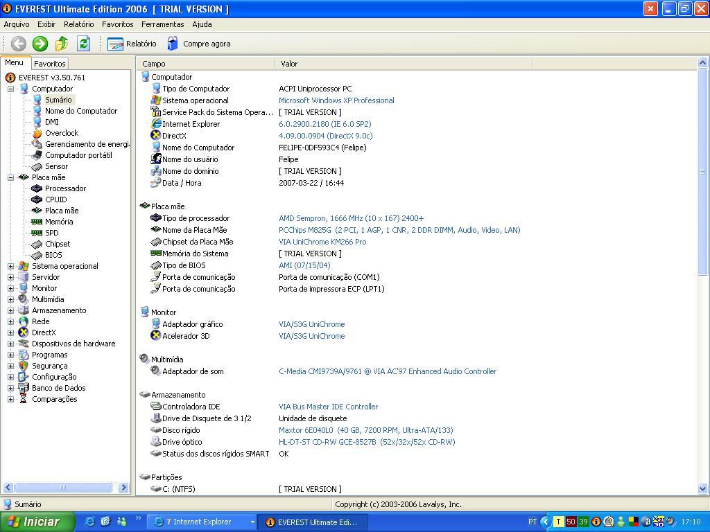Open the Arquivo menu

pos(17,24)
